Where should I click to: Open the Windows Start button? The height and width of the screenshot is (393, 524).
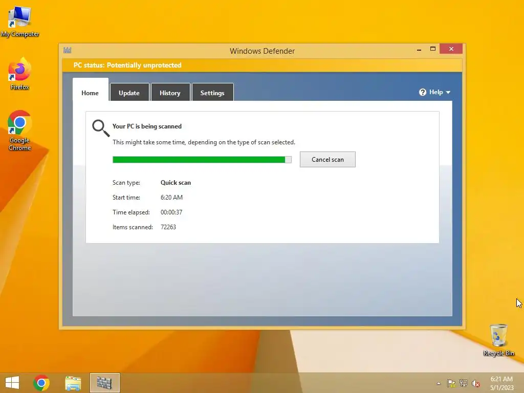coord(12,383)
